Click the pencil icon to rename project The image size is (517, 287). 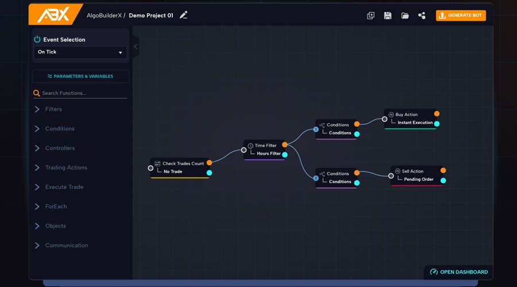184,15
